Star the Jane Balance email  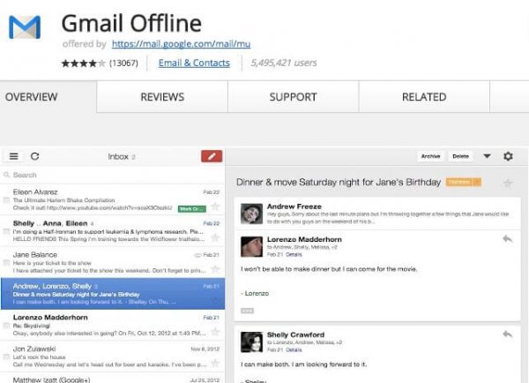tap(215, 269)
